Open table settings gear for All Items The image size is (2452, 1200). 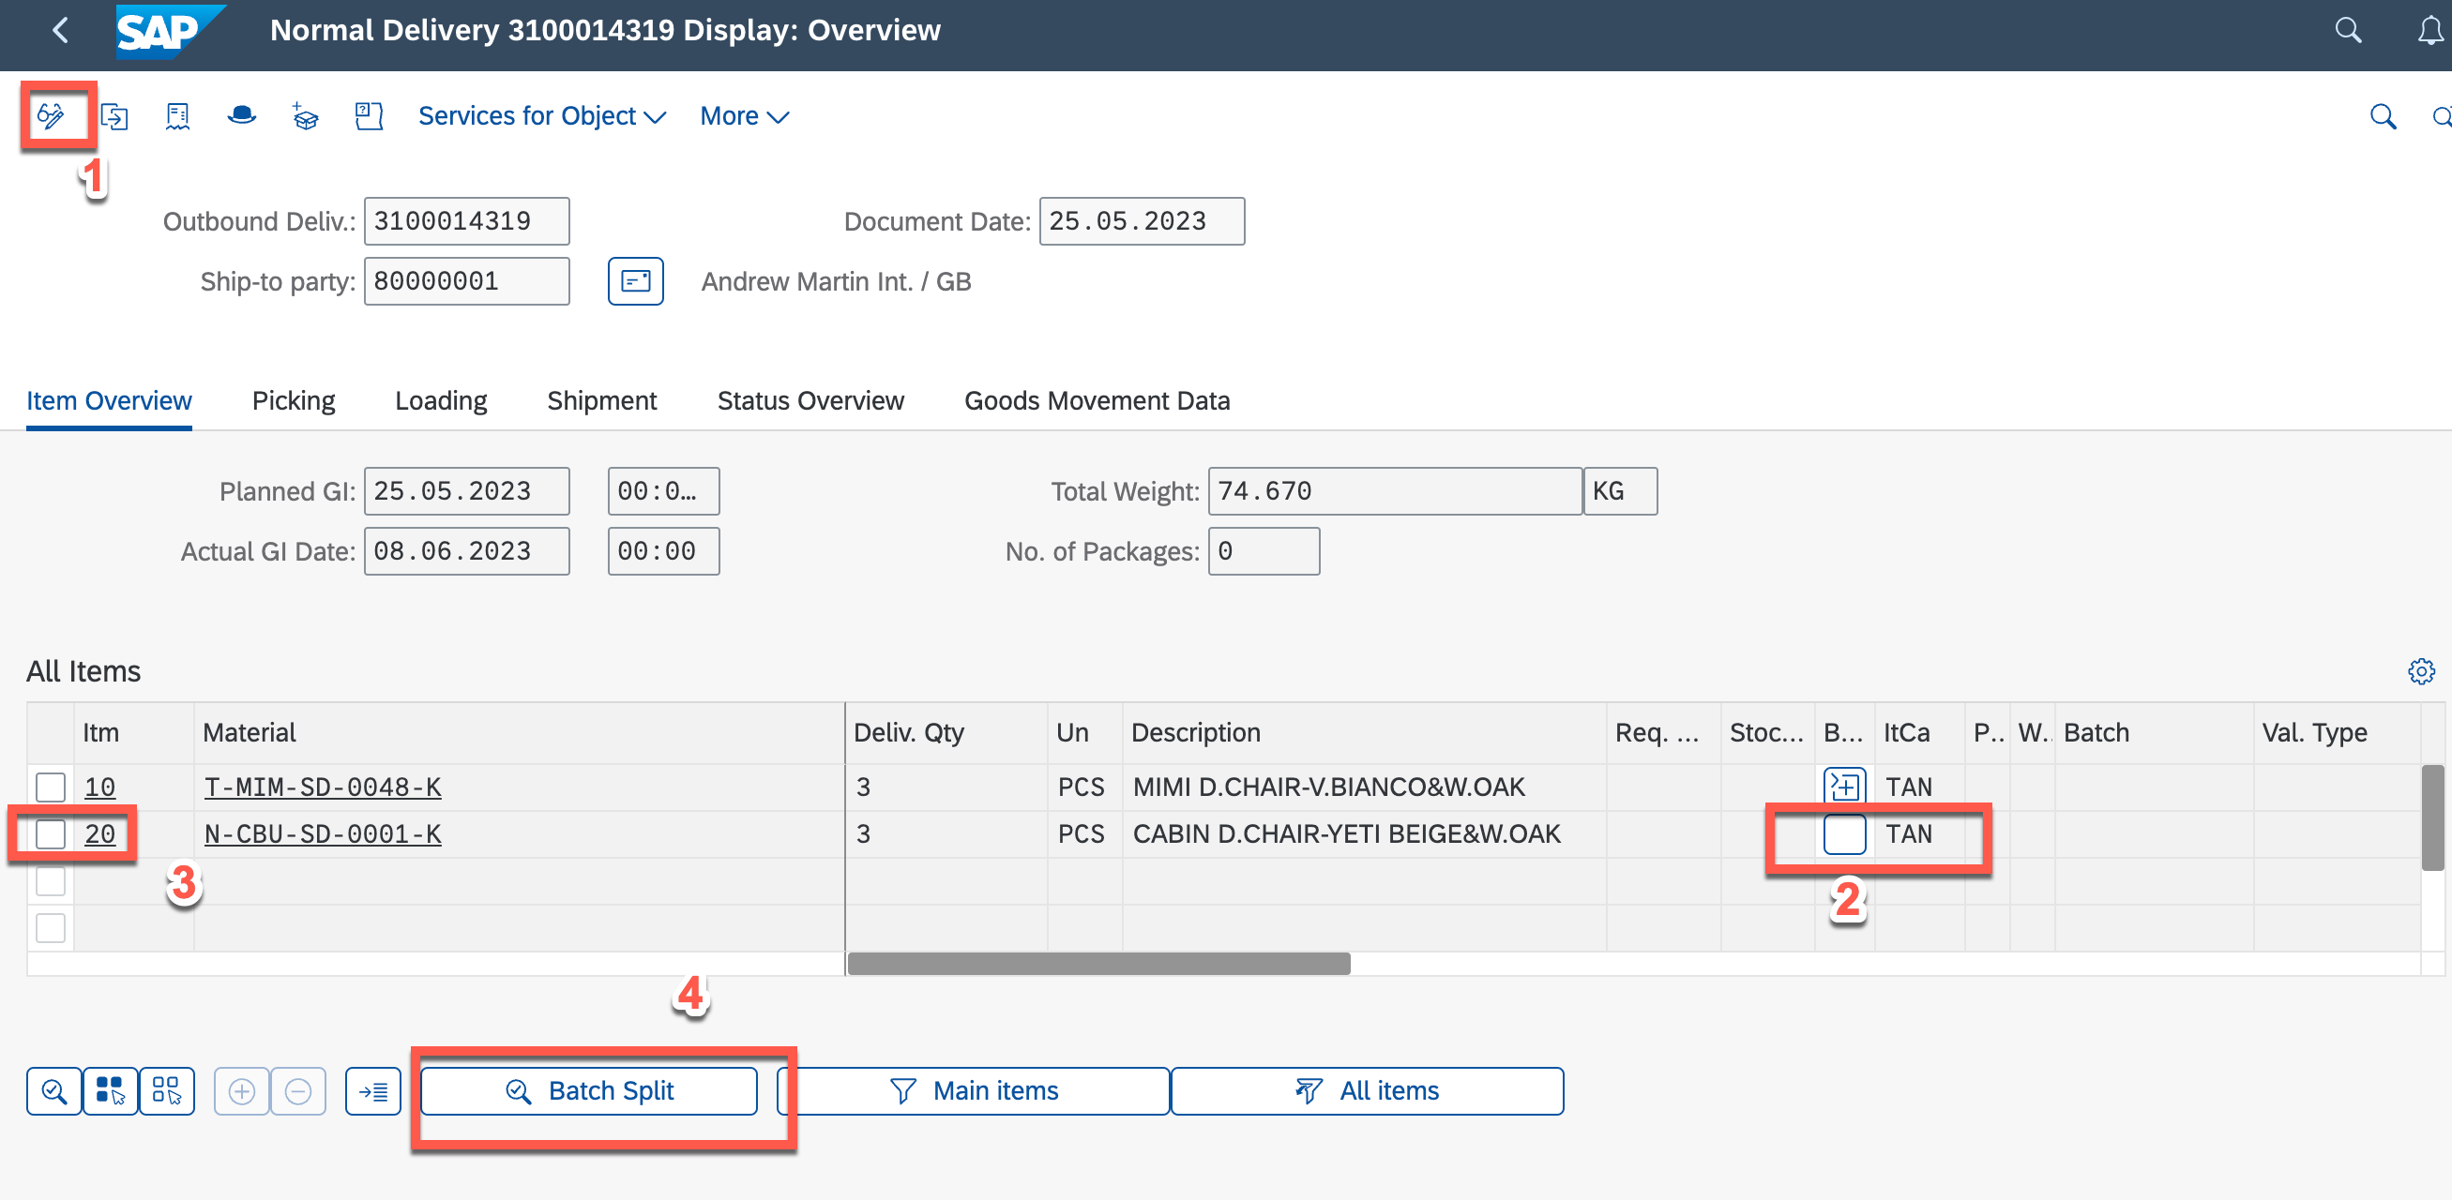[x=2421, y=671]
